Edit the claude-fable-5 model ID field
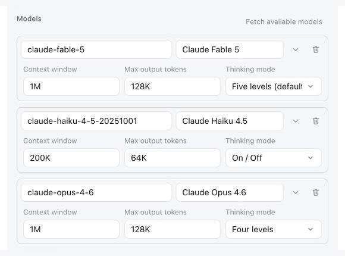Screen dimensions: 345x256 pos(96,49)
